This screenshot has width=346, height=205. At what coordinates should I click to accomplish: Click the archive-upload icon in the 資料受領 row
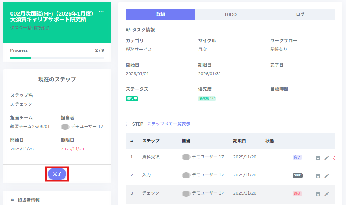point(318,158)
